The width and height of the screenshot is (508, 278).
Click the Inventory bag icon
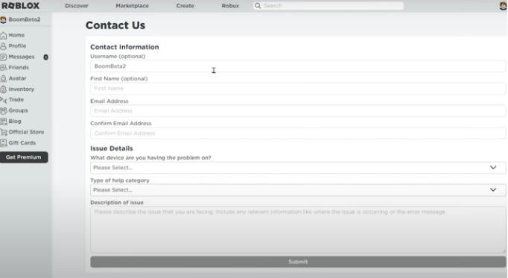[x=4, y=89]
